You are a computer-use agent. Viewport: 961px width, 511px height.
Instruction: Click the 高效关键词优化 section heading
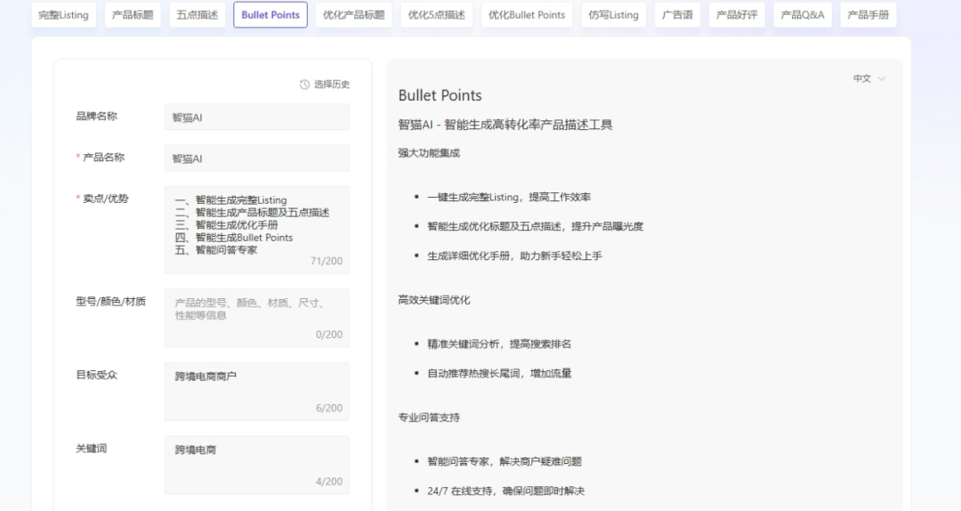(x=434, y=300)
